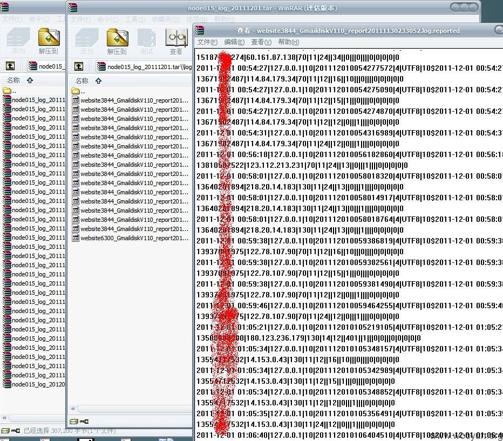The image size is (503, 441).
Task: Go up one level in the tar window
Action: pyautogui.click(x=79, y=67)
